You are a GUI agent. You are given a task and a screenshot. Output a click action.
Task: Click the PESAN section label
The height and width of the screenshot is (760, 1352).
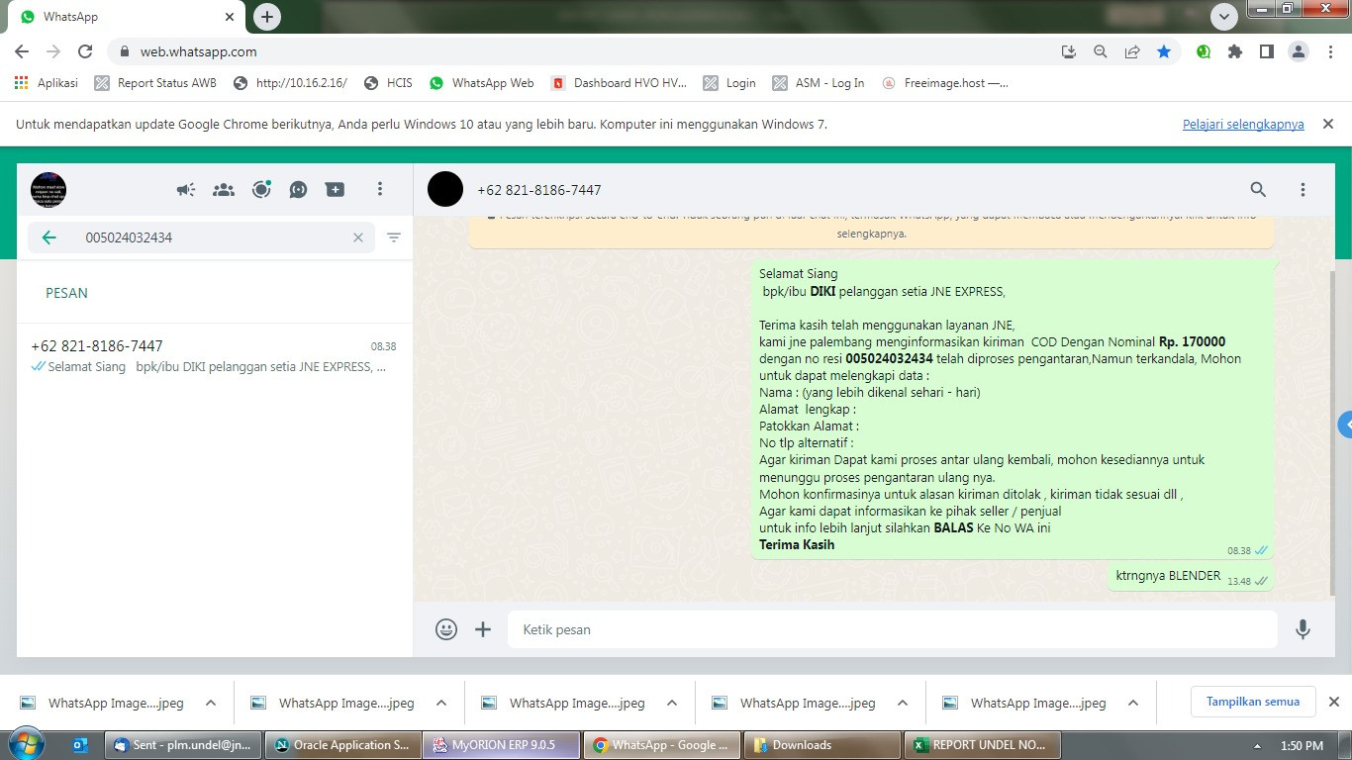(66, 293)
